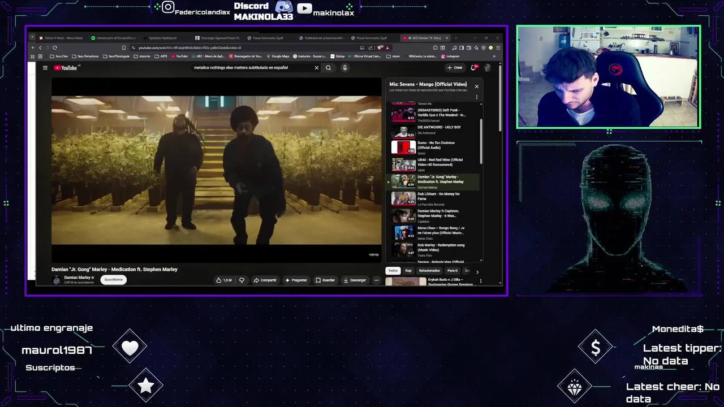Play Dub Libitum - No Money No Fame
This screenshot has width=724, height=407.
(x=434, y=198)
